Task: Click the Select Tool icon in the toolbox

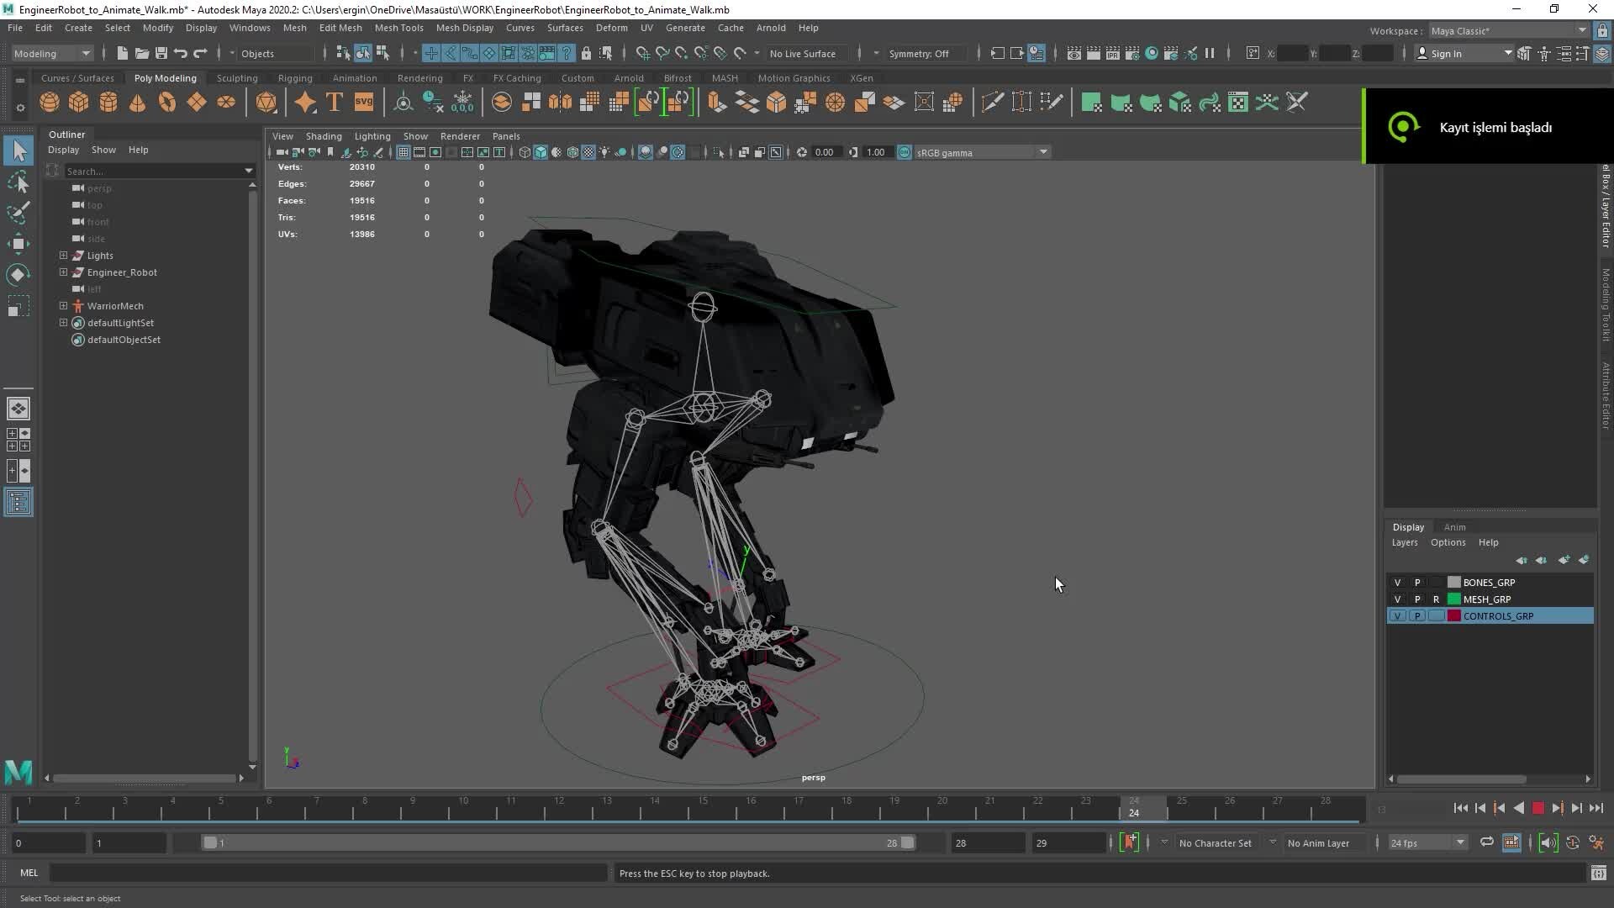Action: [18, 150]
